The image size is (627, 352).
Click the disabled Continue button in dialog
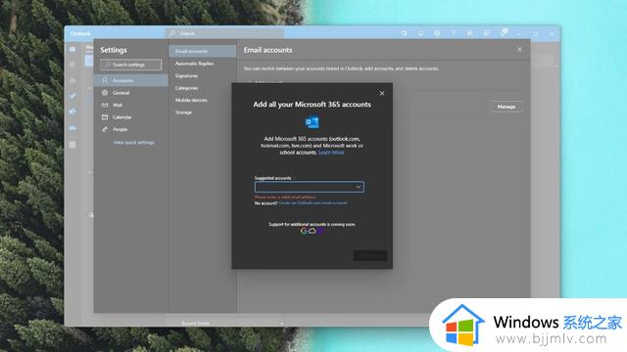coord(370,255)
